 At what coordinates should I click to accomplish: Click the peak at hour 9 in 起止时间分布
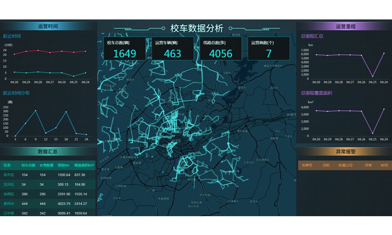pyautogui.click(x=36, y=110)
